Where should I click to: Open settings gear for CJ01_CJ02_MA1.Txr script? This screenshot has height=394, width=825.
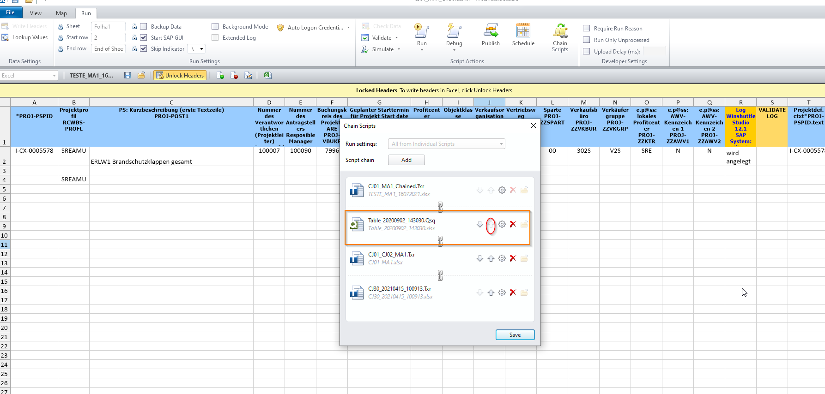click(502, 258)
